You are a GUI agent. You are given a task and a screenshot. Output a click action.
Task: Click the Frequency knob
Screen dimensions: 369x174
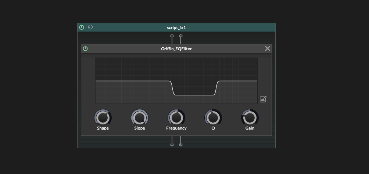176,117
